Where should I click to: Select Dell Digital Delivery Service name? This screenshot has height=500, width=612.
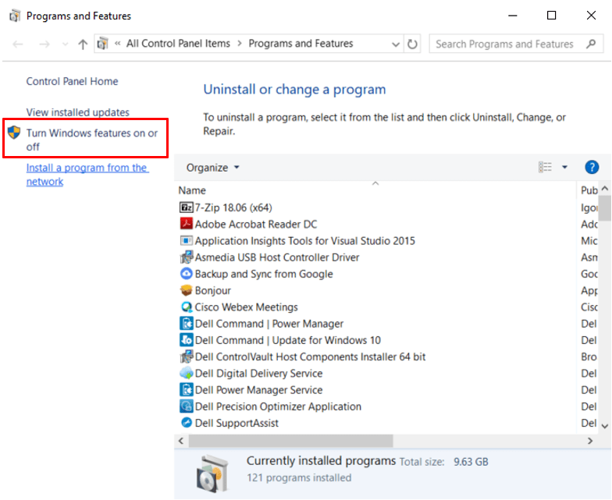click(x=258, y=373)
